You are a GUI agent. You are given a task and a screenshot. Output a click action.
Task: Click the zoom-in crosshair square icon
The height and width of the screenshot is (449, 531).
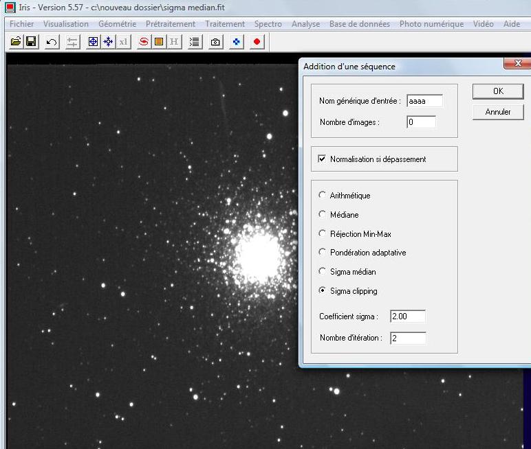tap(93, 42)
